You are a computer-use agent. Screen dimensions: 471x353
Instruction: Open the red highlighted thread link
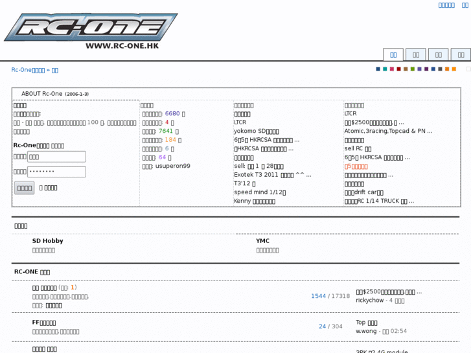click(356, 166)
